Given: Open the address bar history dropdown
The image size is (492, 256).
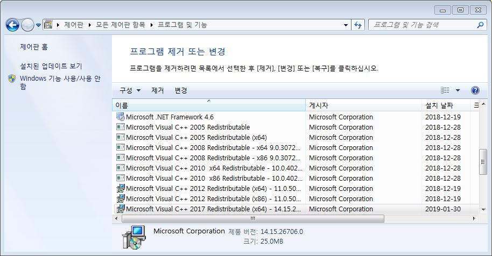Looking at the screenshot, I should coord(346,25).
